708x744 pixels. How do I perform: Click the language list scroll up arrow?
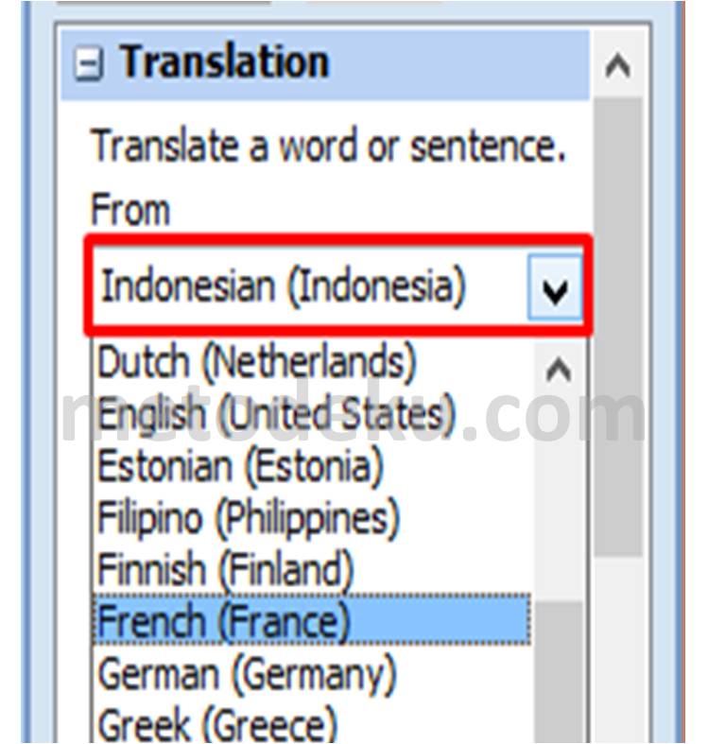click(x=559, y=369)
